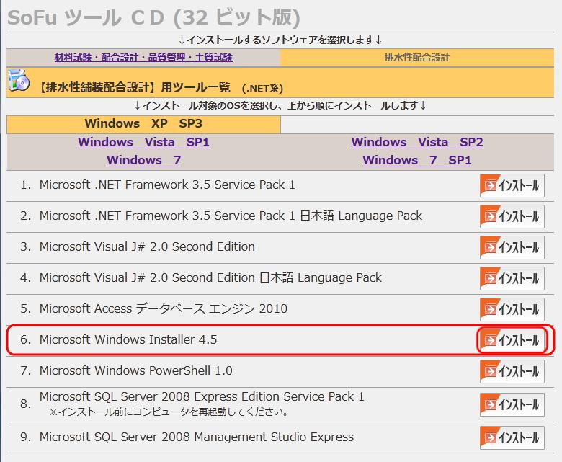
Task: Open Windows Vista SP1 link
Action: pos(143,142)
